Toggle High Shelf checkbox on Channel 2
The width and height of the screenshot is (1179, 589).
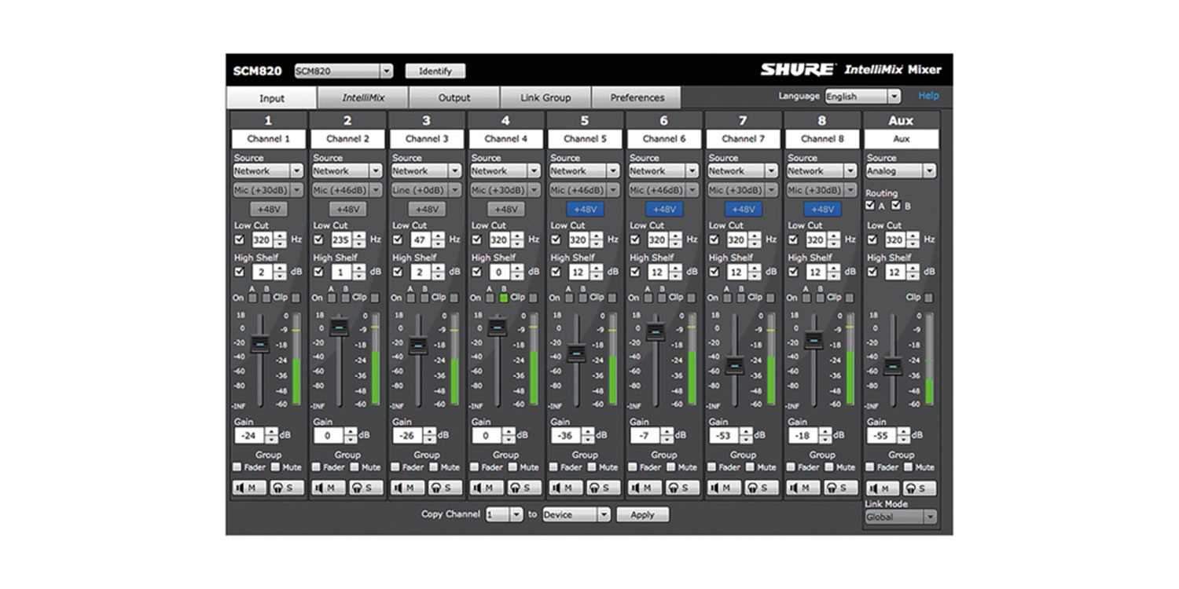point(318,272)
